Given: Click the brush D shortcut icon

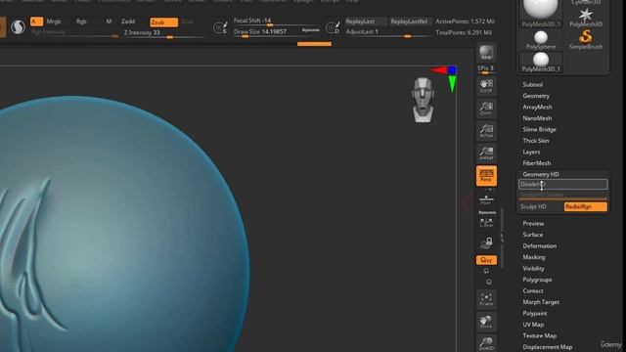Looking at the screenshot, I should click(x=333, y=27).
